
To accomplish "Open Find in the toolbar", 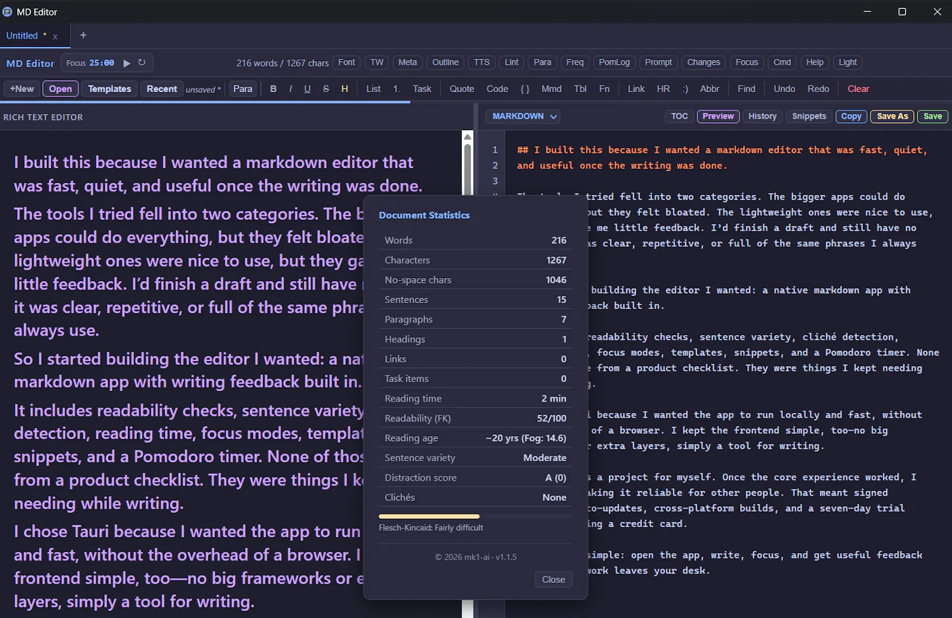I will coord(746,89).
